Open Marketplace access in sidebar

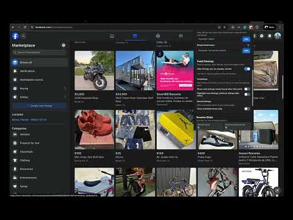click(x=40, y=79)
